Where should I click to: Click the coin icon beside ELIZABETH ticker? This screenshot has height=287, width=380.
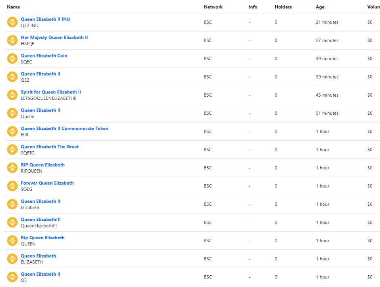13,259
